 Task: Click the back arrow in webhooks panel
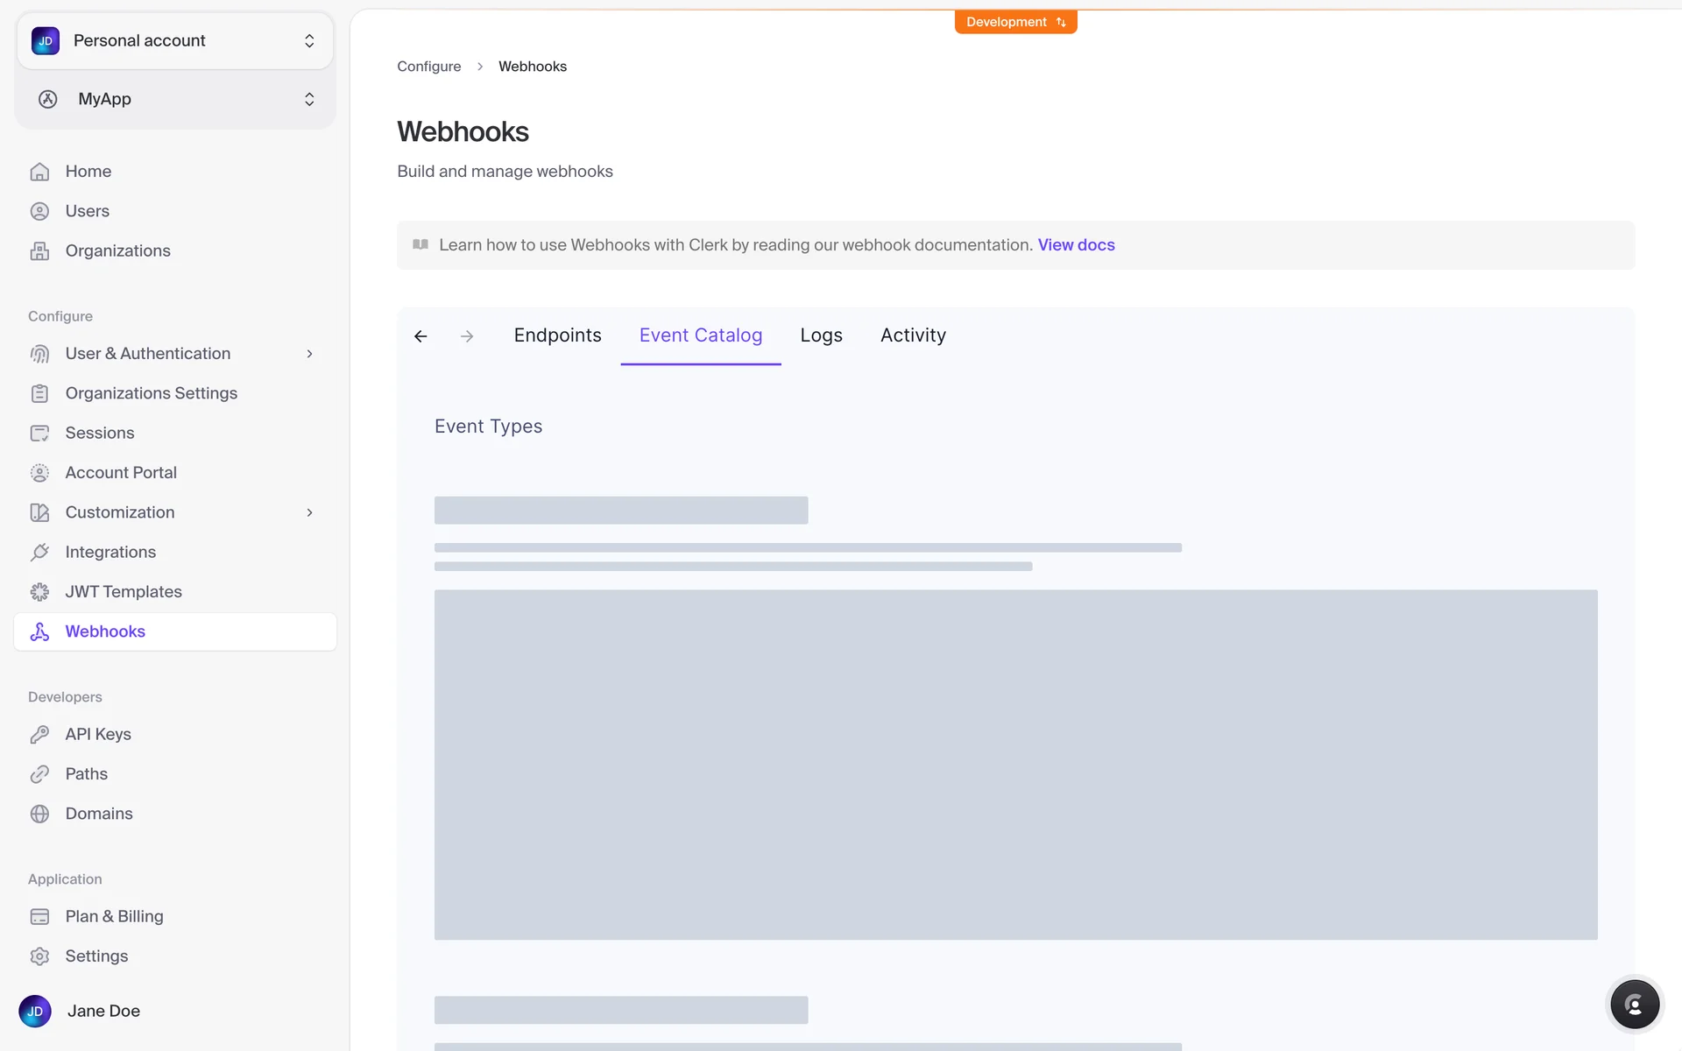(420, 336)
